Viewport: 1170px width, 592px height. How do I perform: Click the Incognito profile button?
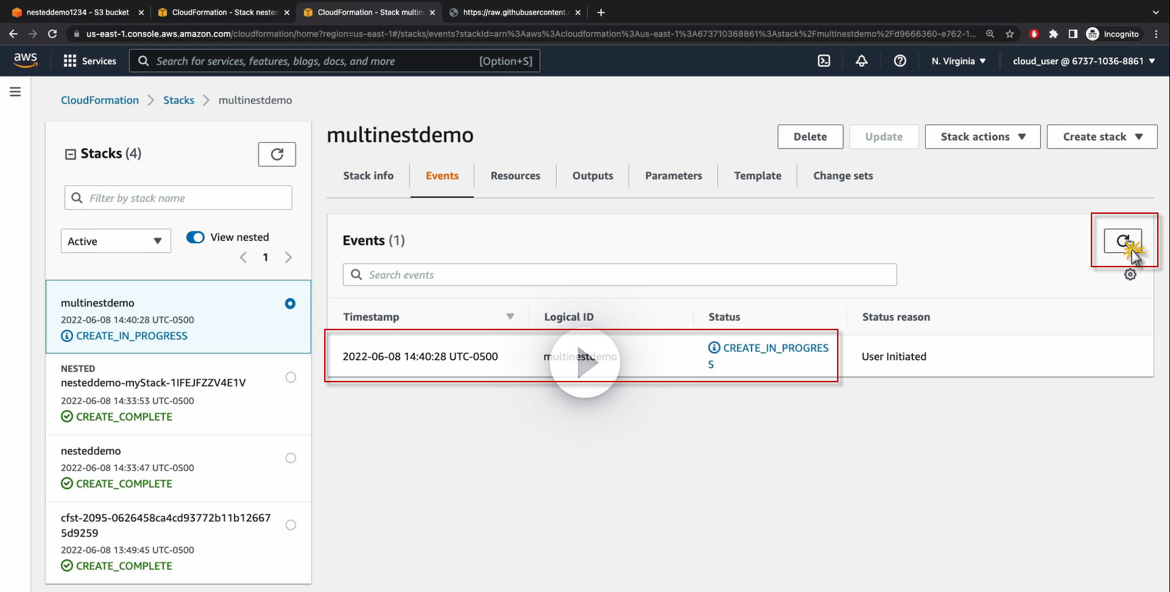[x=1114, y=34]
